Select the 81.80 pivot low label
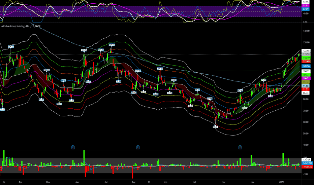Viewport: 314px width, 185px height. [41, 100]
